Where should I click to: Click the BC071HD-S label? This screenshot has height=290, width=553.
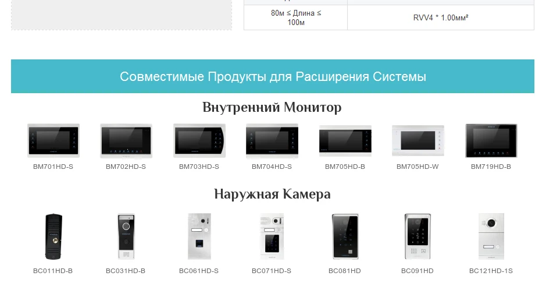[272, 271]
